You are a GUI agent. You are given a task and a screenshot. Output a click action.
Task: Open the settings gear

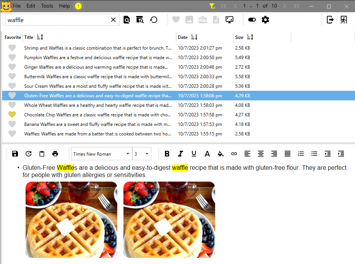tap(265, 20)
